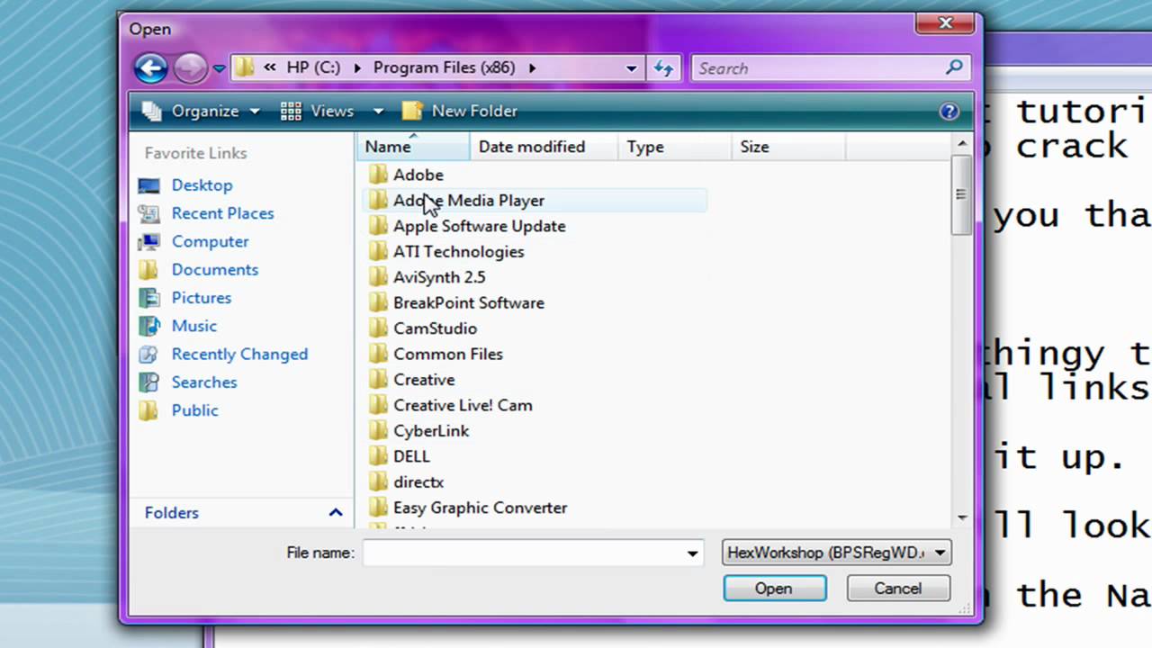Open the File name dropdown arrow

tap(692, 553)
